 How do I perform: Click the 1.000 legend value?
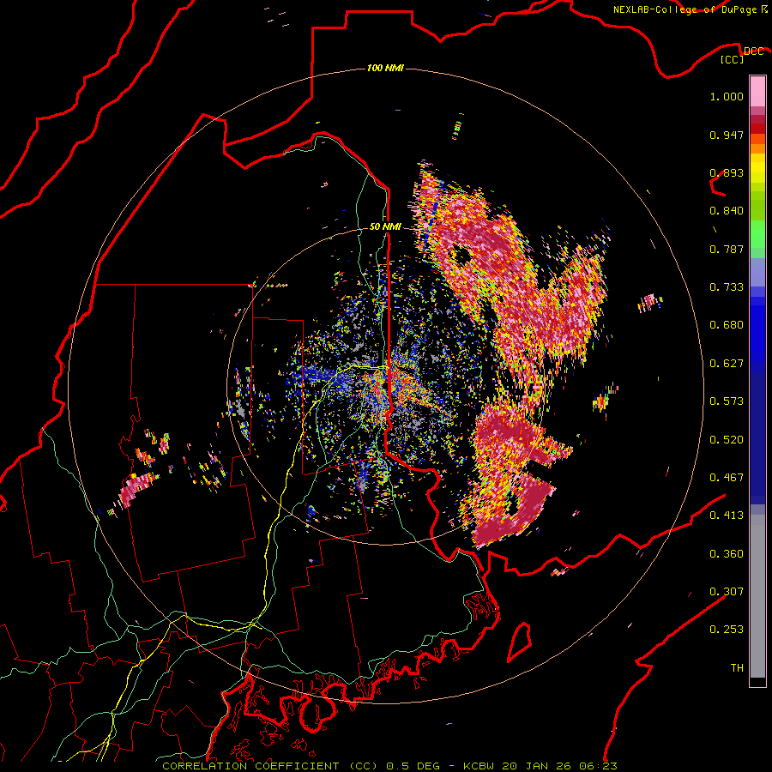[727, 96]
